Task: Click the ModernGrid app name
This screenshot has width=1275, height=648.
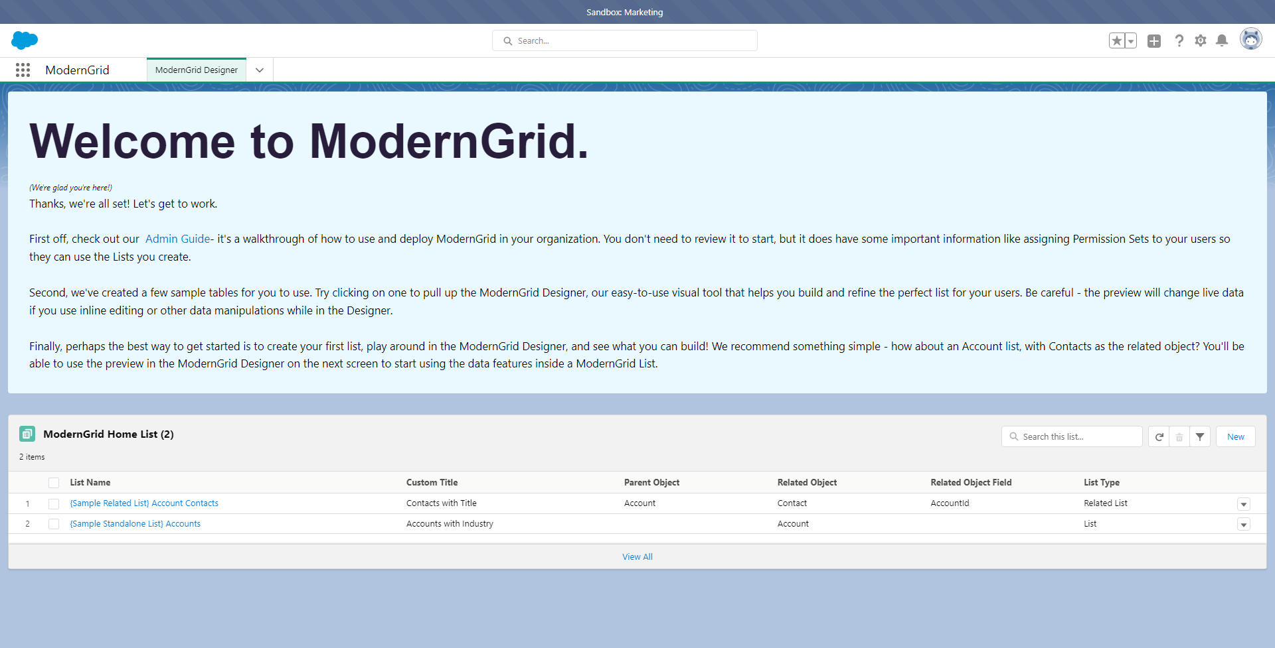Action: point(77,70)
